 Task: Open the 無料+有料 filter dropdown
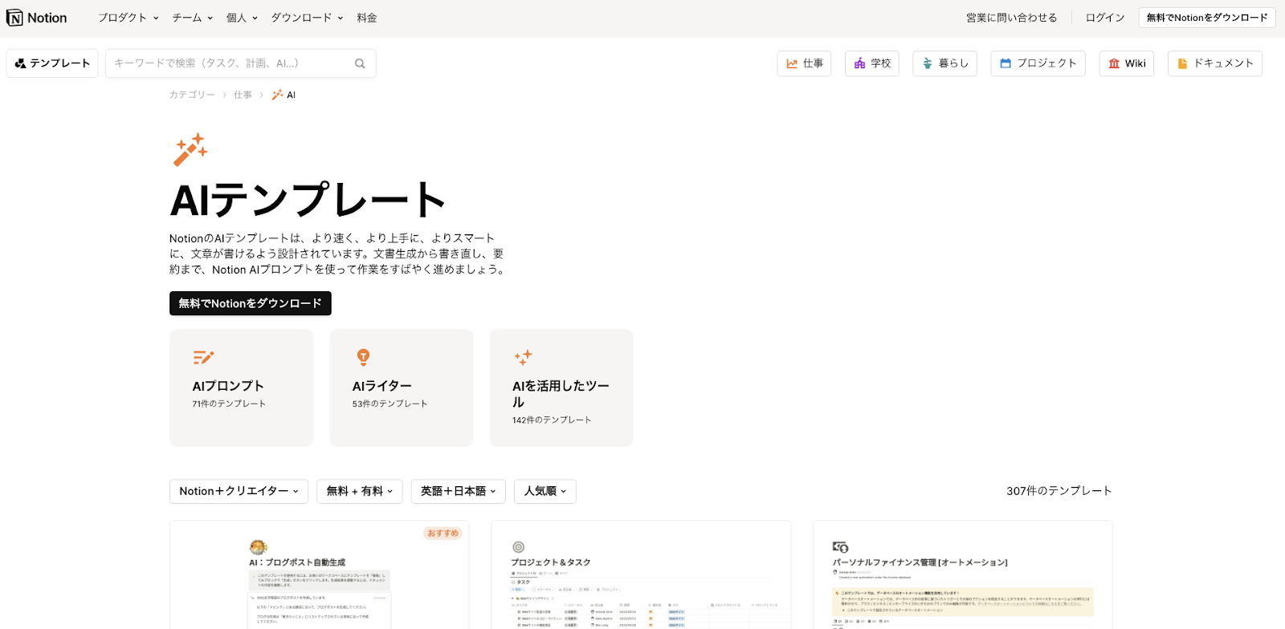[360, 491]
